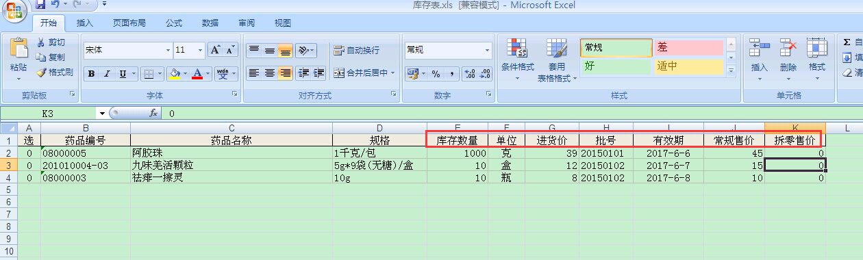The width and height of the screenshot is (863, 260).
Task: Open 条件格式 conditional formatting
Action: 517,60
